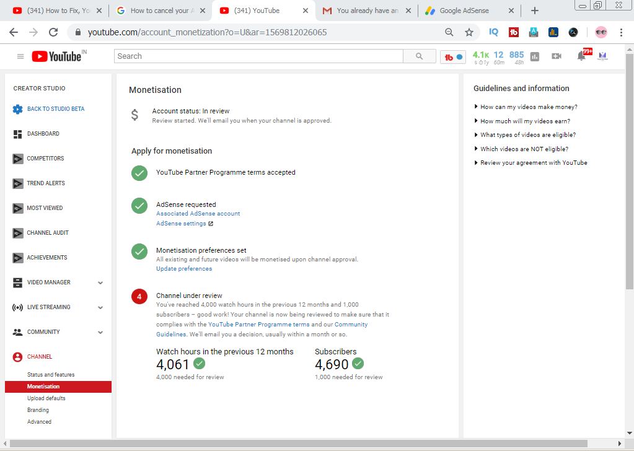
Task: Click Update preferences link
Action: [x=184, y=269]
